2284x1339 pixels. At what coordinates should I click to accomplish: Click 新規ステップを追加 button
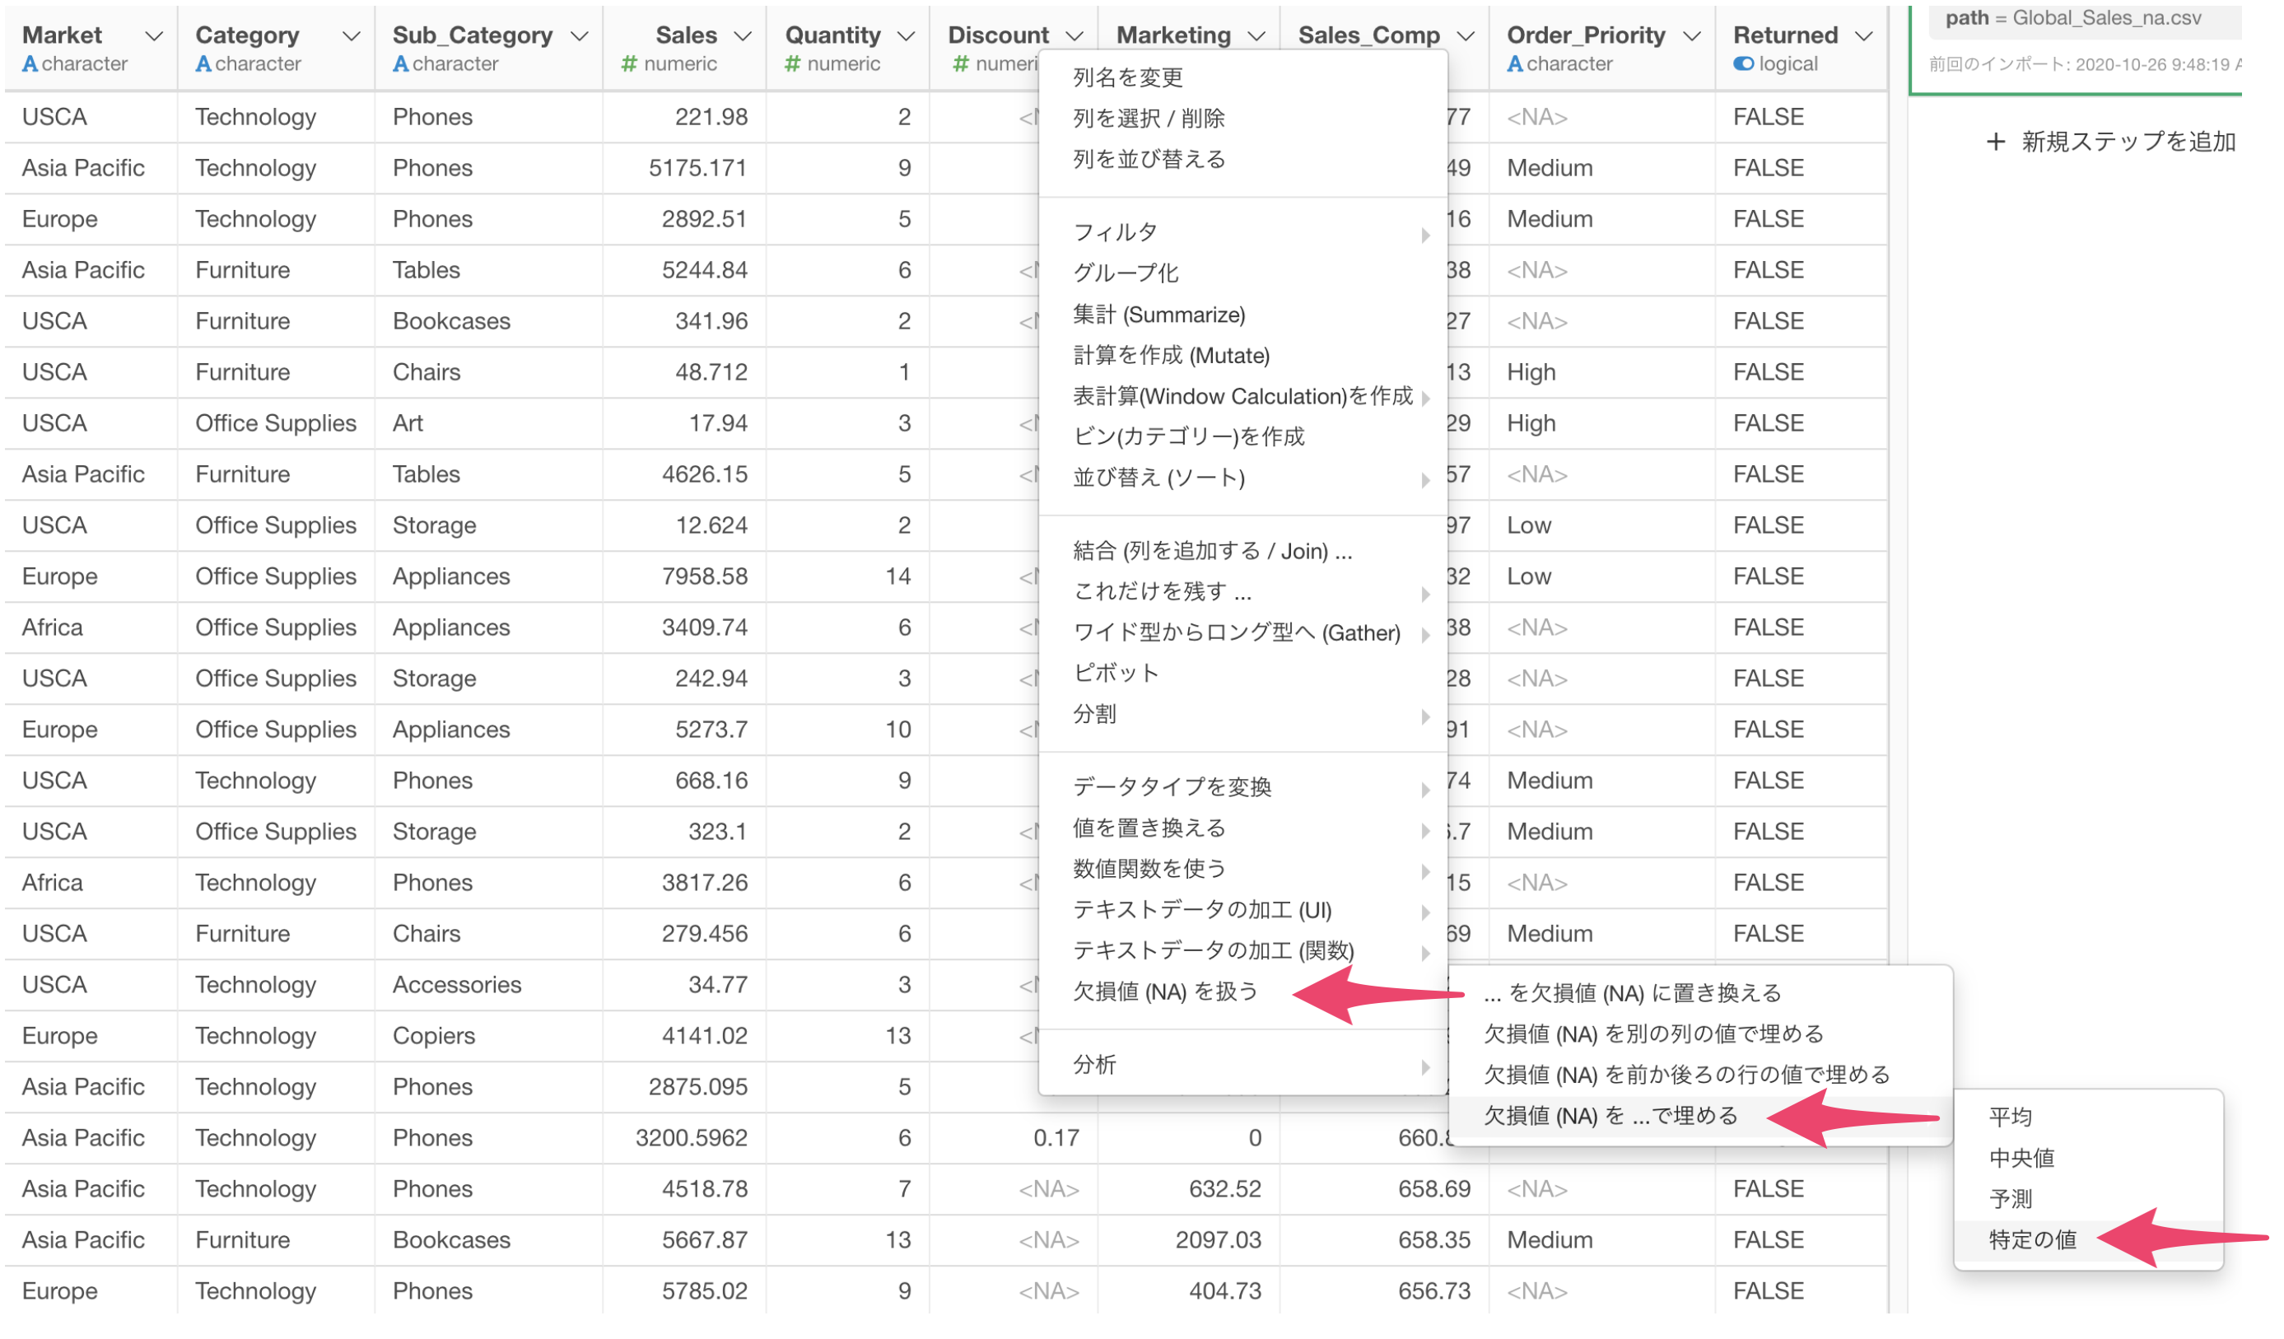pos(2126,142)
